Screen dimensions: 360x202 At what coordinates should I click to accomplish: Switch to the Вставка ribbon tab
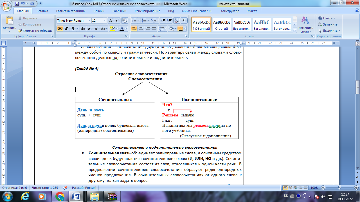pyautogui.click(x=42, y=11)
